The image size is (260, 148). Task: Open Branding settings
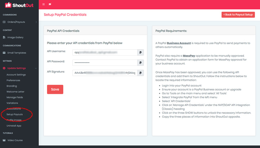12,86
